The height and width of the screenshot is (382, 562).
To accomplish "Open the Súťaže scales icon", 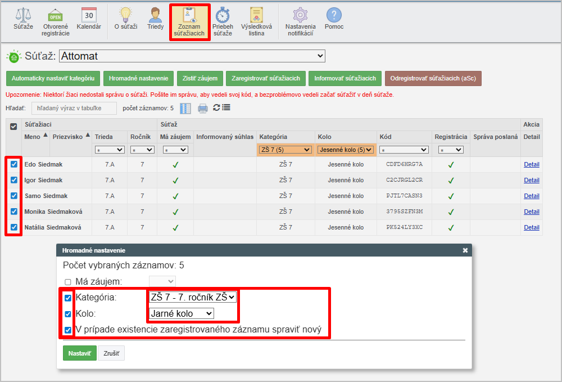I will [23, 16].
